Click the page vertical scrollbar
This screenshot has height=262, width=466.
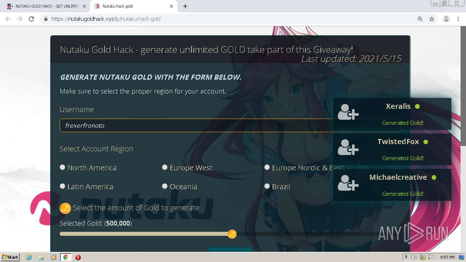pyautogui.click(x=463, y=86)
